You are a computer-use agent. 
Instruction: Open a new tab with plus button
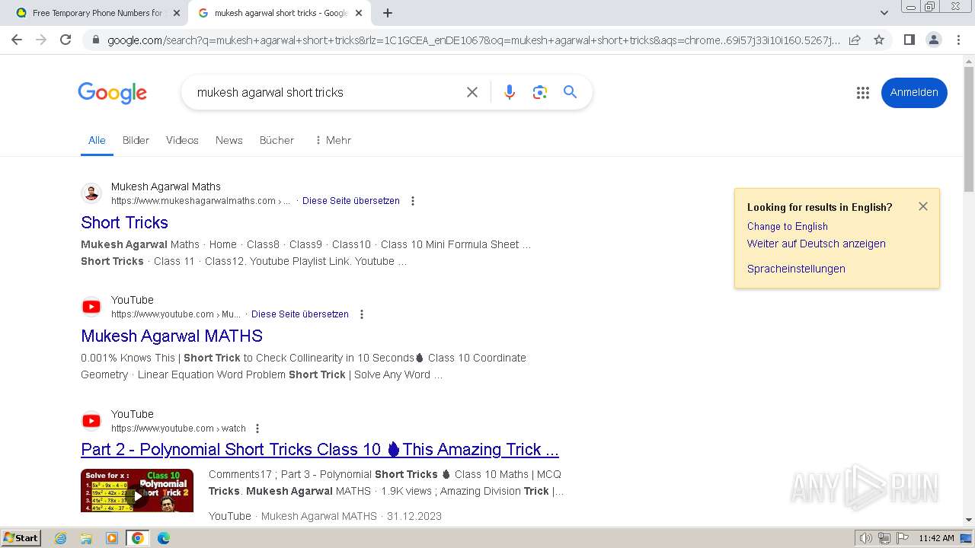[388, 13]
